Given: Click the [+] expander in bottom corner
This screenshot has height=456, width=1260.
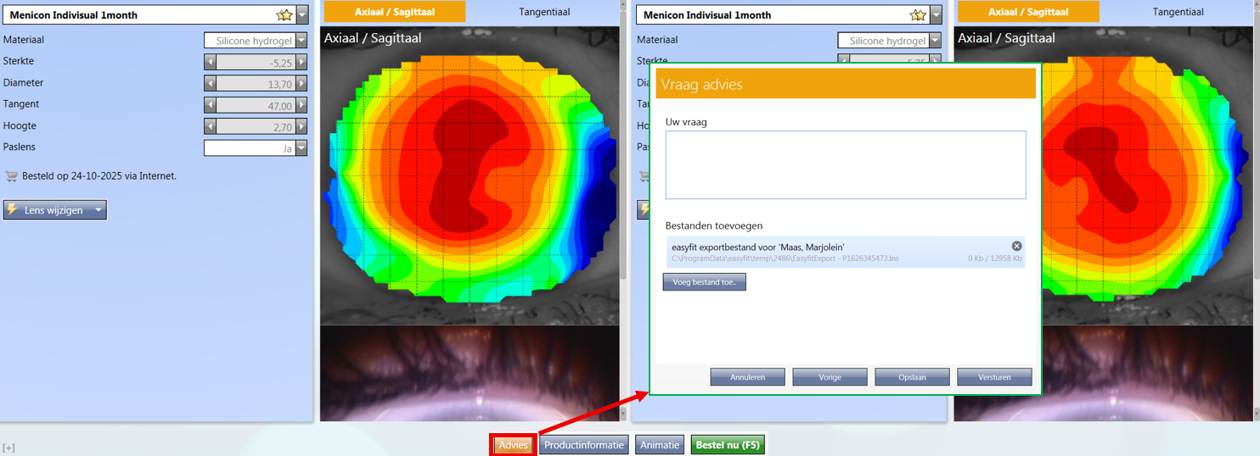Looking at the screenshot, I should [8, 448].
